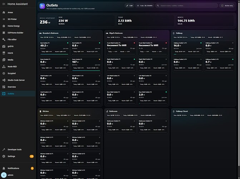Screen dimensions: 240x179
Task: Open HACS from the sidebar
Action: tap(4, 53)
